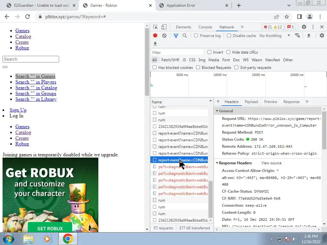Check Has blocked cookies checkbox
This screenshot has height=245, width=327.
(x=155, y=68)
